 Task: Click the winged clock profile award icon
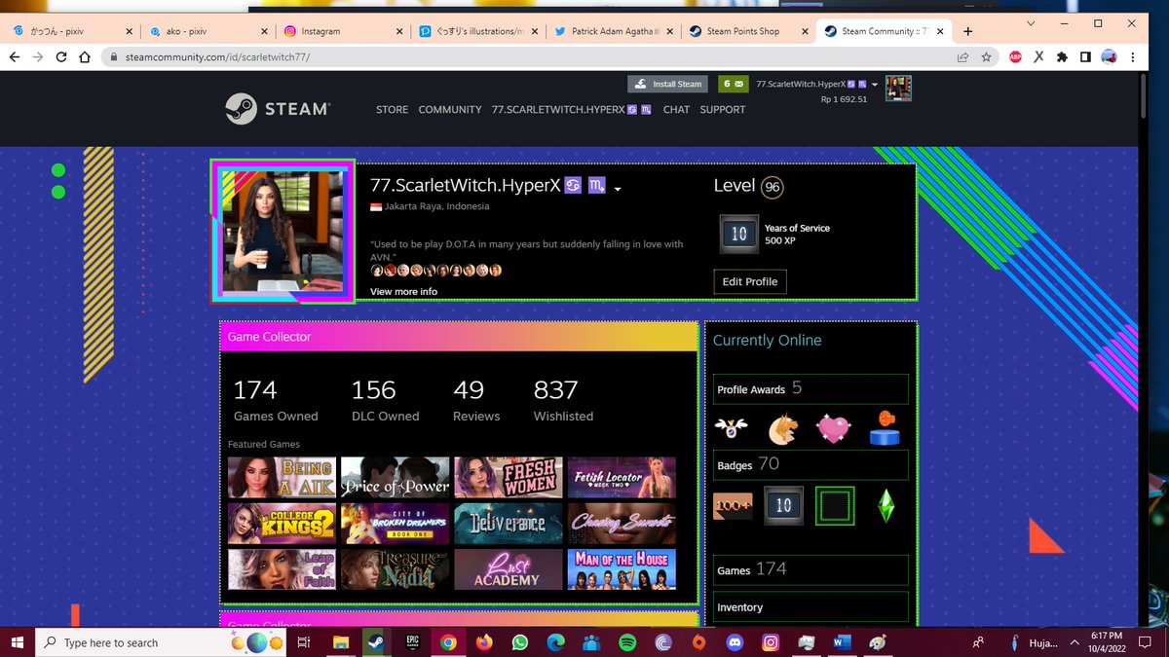click(x=732, y=427)
